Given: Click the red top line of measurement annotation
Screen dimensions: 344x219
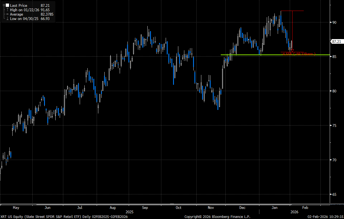Looking at the screenshot, I should pos(286,52).
